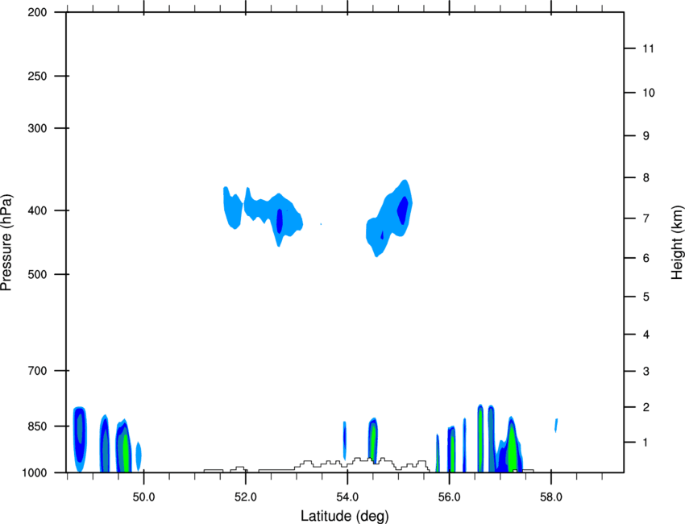Viewport: 685px width, 524px height.
Task: Click the leftmost low-level blue column
Action: [80, 439]
